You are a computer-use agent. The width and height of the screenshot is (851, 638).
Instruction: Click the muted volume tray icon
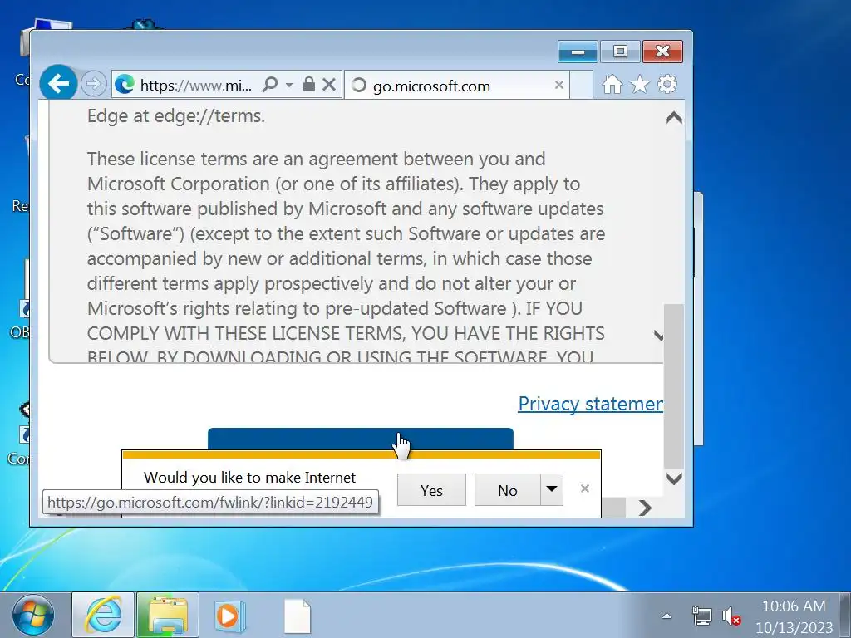(731, 616)
